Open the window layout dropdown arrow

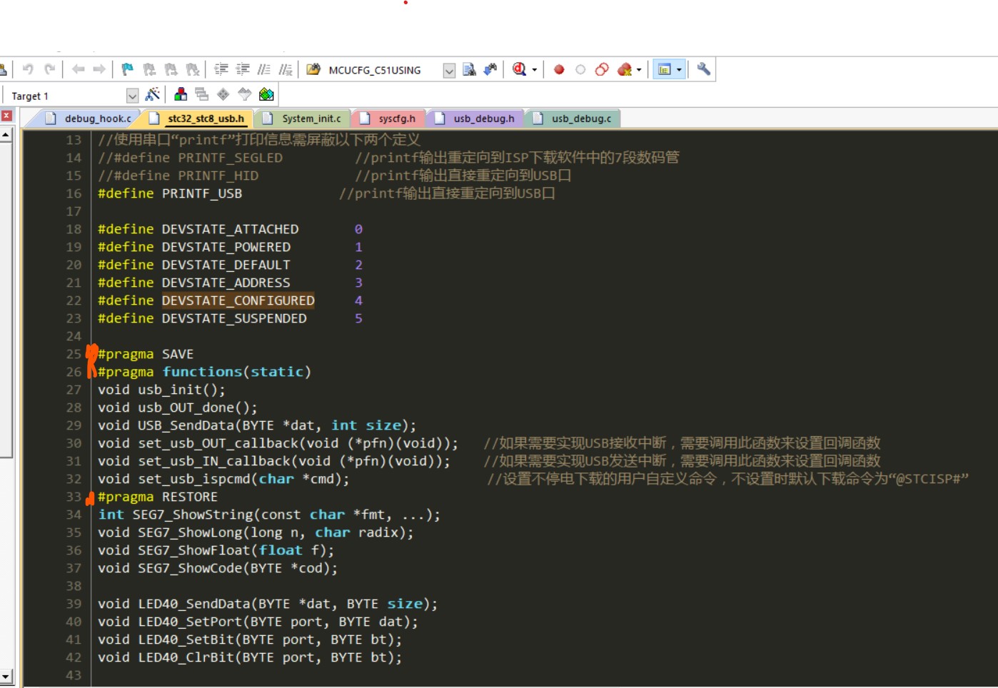point(679,70)
